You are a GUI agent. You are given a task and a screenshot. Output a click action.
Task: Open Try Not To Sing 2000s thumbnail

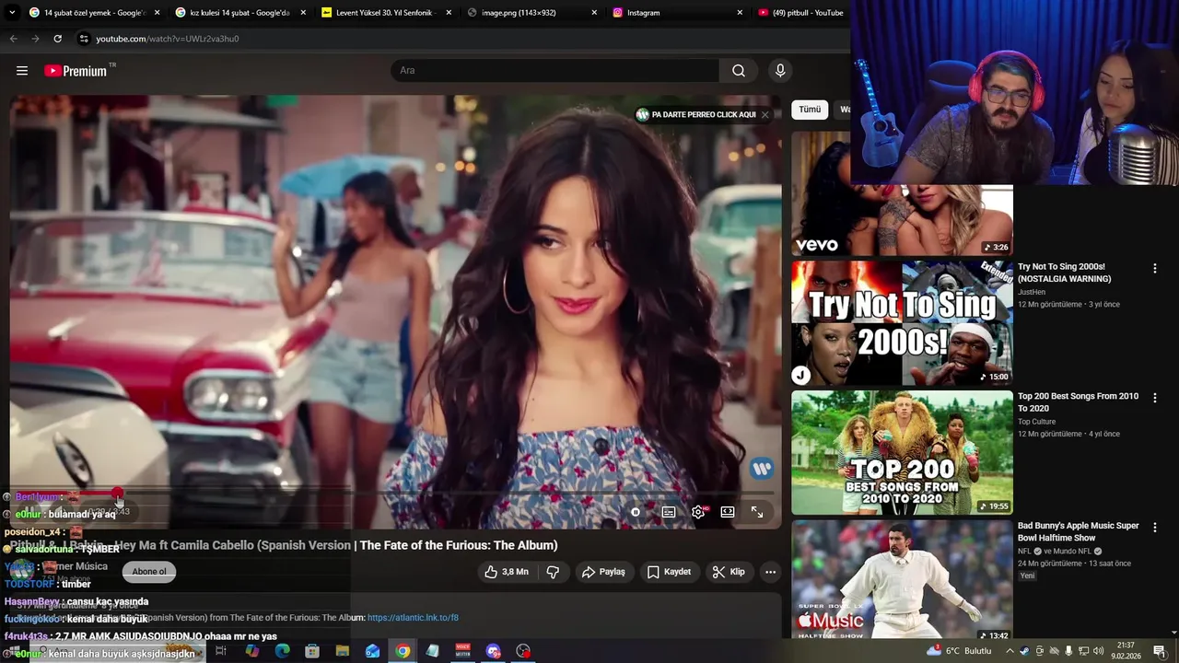pyautogui.click(x=902, y=322)
